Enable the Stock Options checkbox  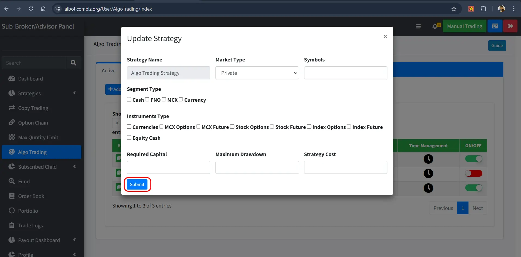pos(232,126)
